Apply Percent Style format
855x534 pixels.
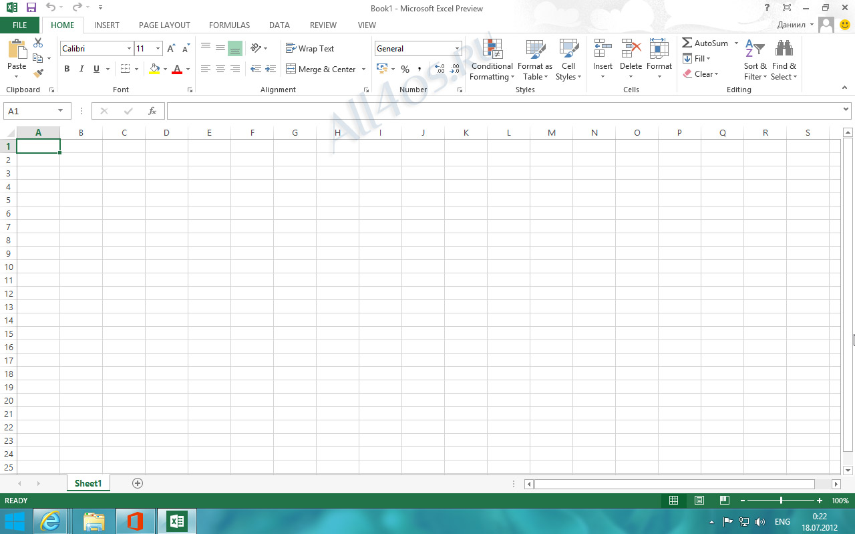(405, 69)
